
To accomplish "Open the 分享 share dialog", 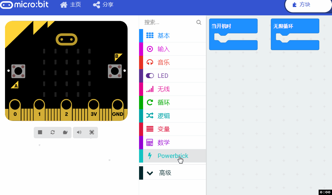I will 103,5.
